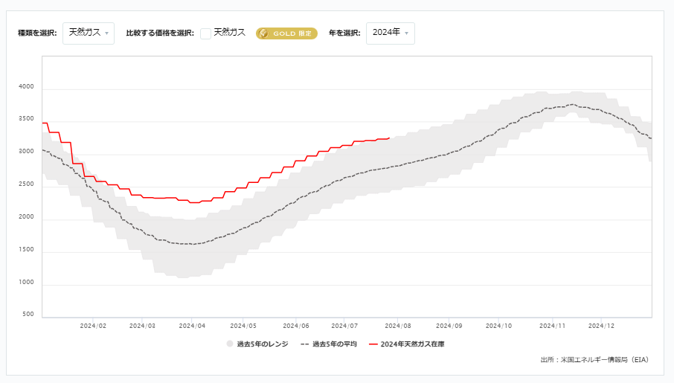Image resolution: width=674 pixels, height=383 pixels.
Task: Click the 出所：米国エネルギー情報局（EIA） source text
Action: pyautogui.click(x=594, y=360)
